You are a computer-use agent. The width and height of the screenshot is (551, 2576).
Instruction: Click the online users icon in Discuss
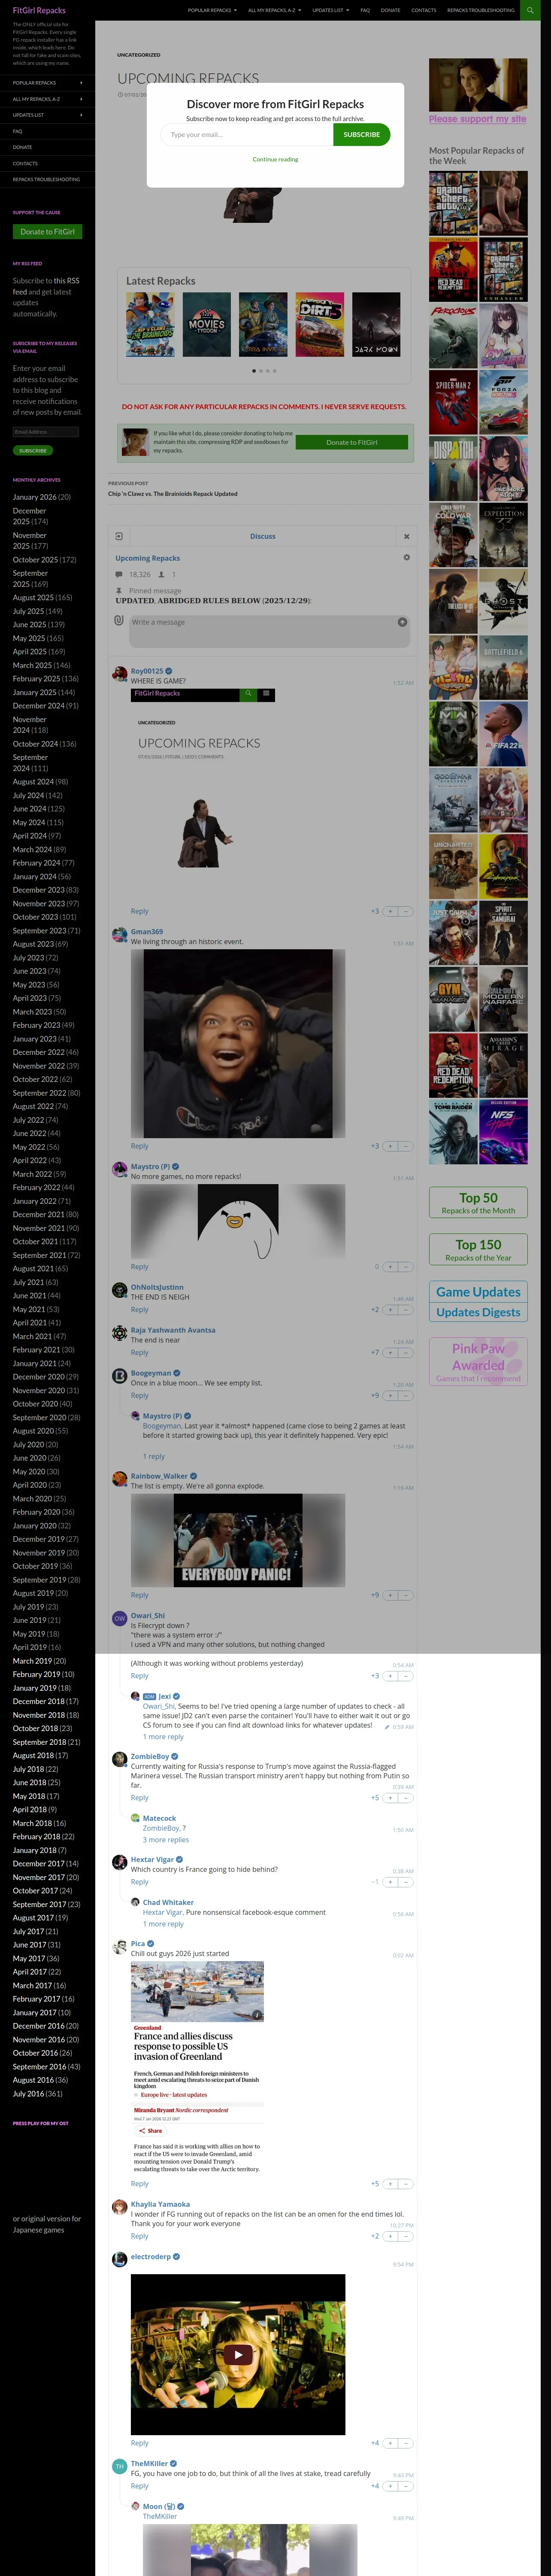click(161, 575)
